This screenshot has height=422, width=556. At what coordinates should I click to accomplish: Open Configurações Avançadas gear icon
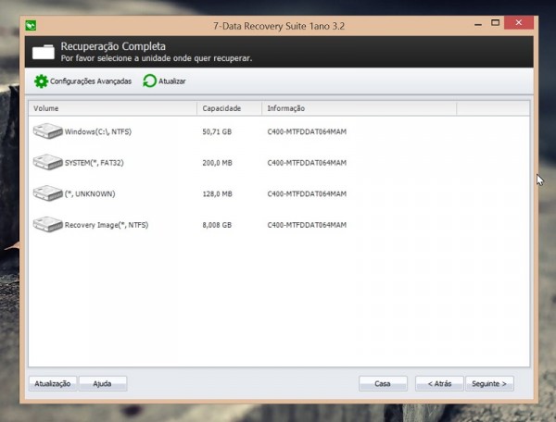(41, 81)
